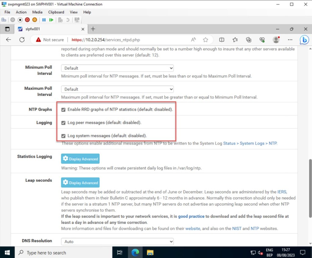
Task: Follow Status > System Logs > NTP link
Action: 250,143
